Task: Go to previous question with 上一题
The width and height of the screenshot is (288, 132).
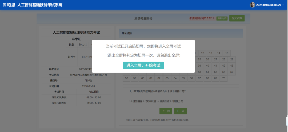Action: [x=166, y=111]
